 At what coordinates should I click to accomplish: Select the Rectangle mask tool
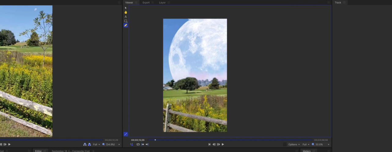126,21
